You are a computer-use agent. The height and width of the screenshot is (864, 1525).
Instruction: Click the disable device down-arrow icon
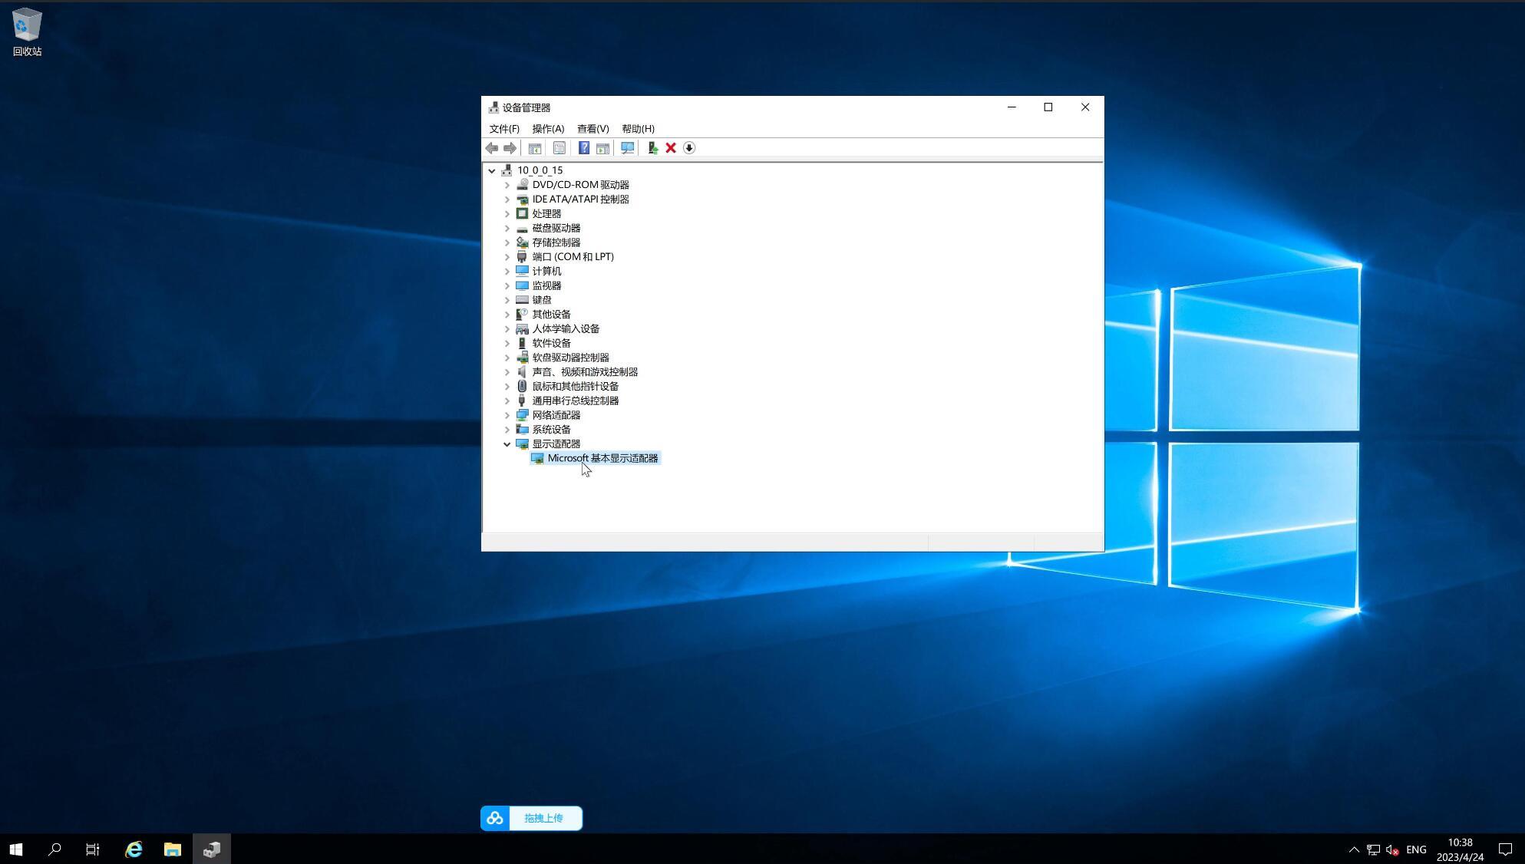(689, 148)
